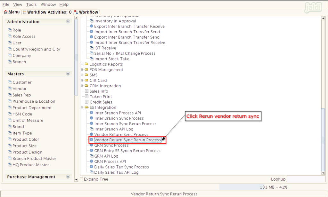Click the Sales Info form icon
Image resolution: width=328 pixels, height=197 pixels.
tap(86, 91)
